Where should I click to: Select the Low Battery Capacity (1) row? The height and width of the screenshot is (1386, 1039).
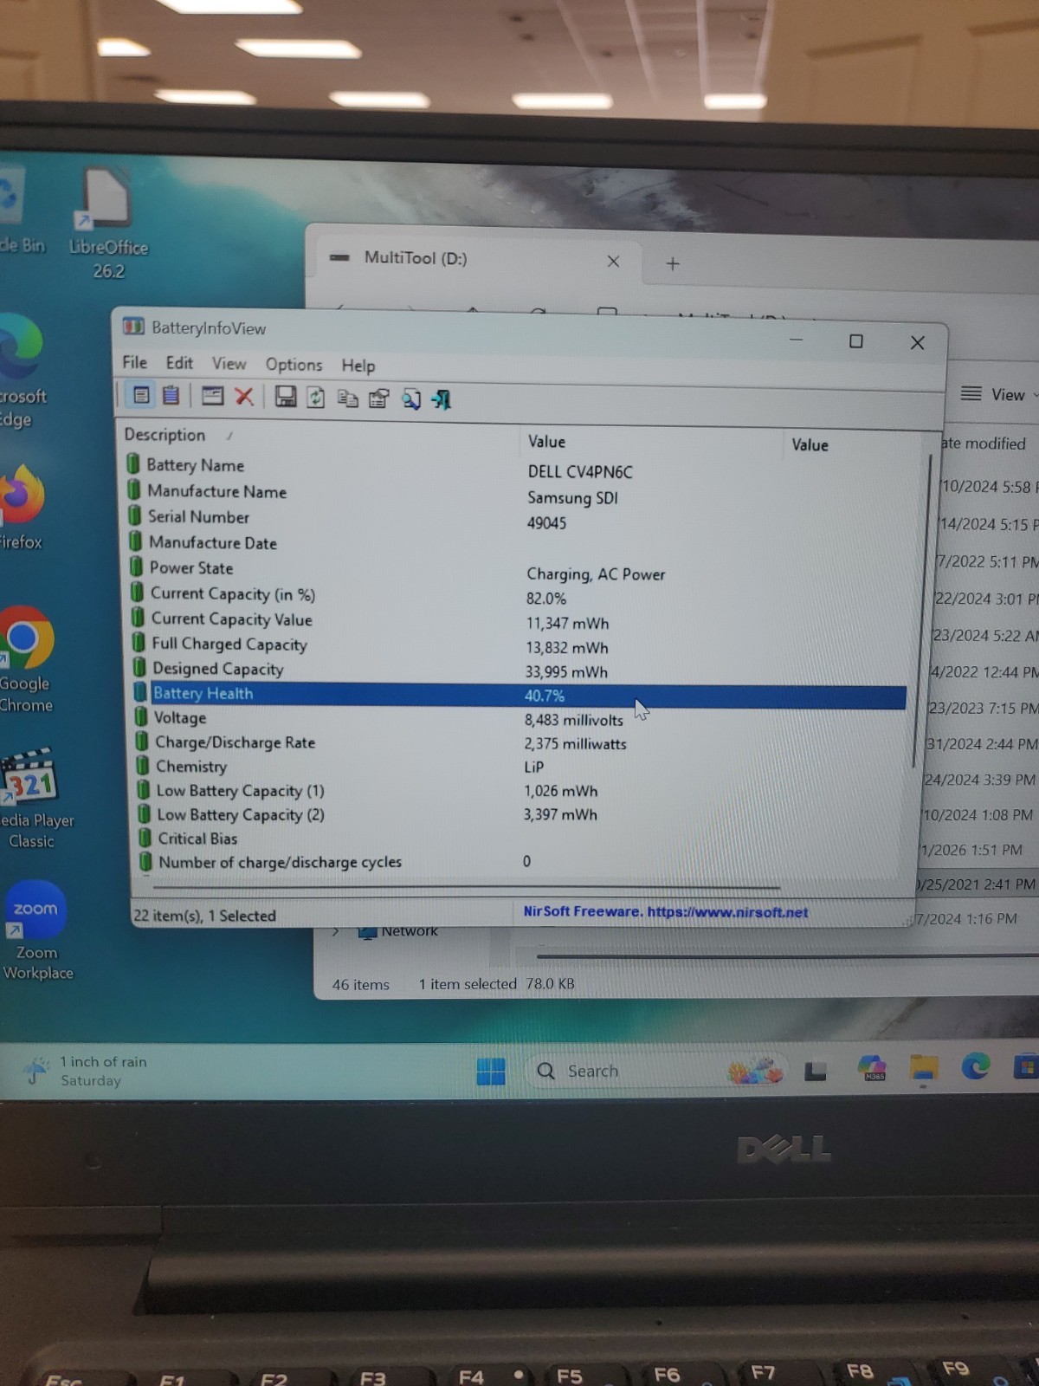point(520,791)
